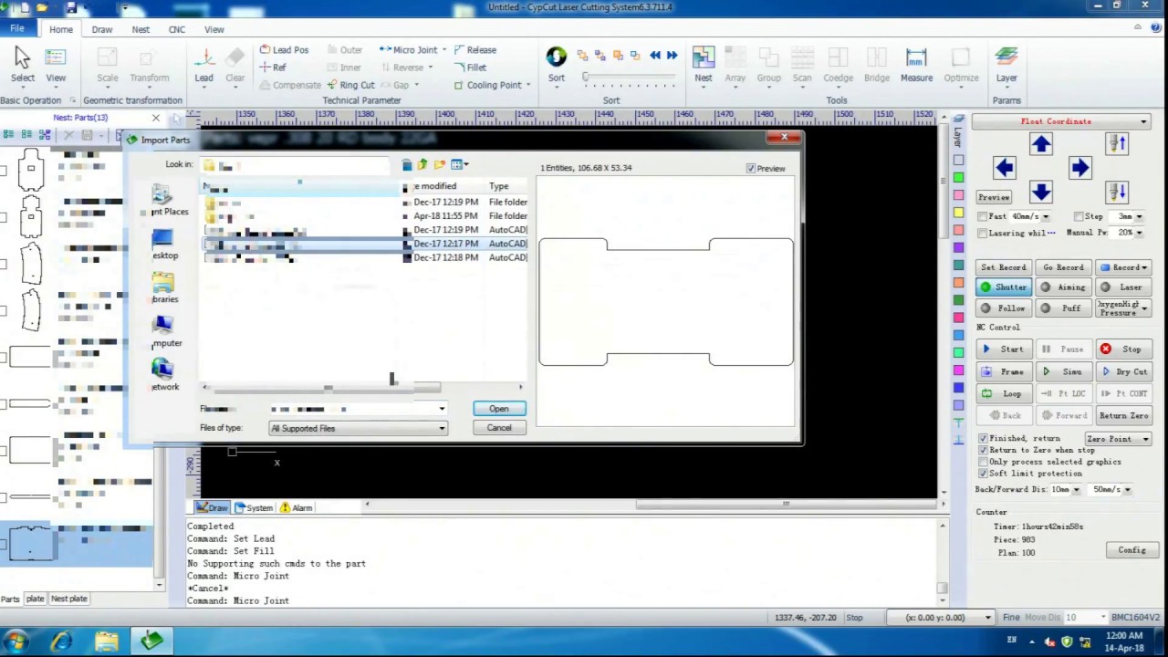Cancel the Import Parts dialog

click(x=499, y=428)
